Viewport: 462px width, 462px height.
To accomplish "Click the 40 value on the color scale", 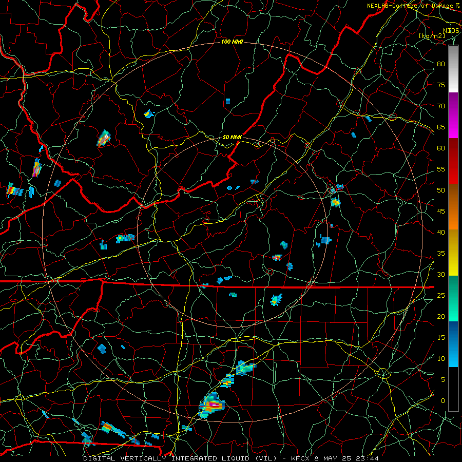I will tap(441, 233).
